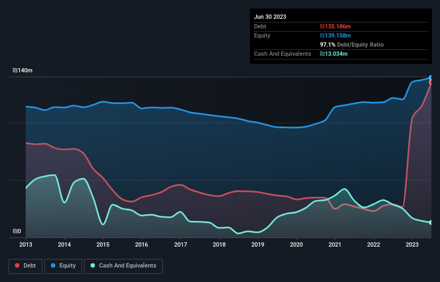Click the ₪0 y-axis label
Screen dimensions: 440x282
[17, 231]
